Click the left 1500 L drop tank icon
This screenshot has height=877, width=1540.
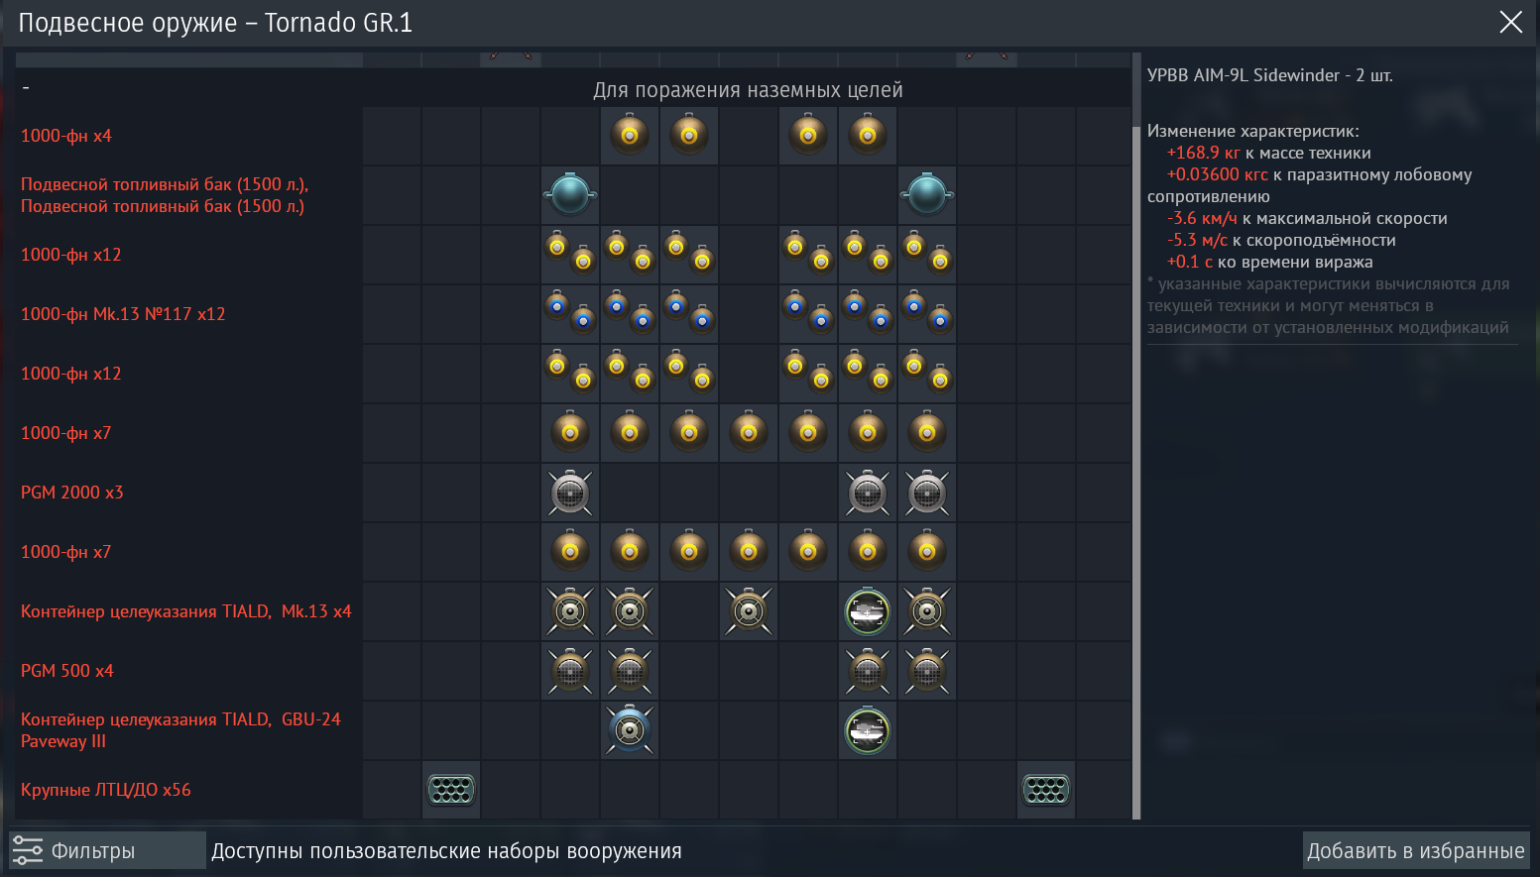click(570, 194)
